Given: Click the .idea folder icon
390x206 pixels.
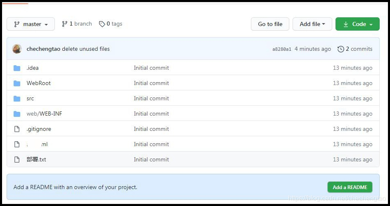Looking at the screenshot, I should click(17, 68).
